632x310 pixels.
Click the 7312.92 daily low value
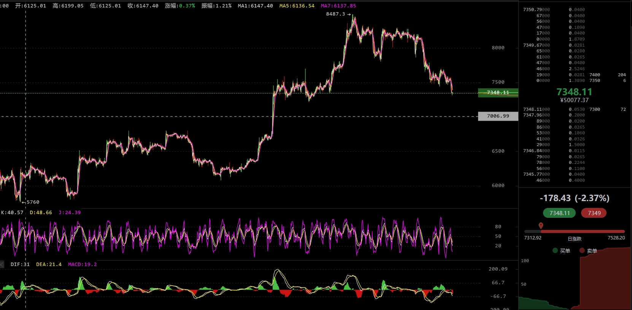click(533, 238)
